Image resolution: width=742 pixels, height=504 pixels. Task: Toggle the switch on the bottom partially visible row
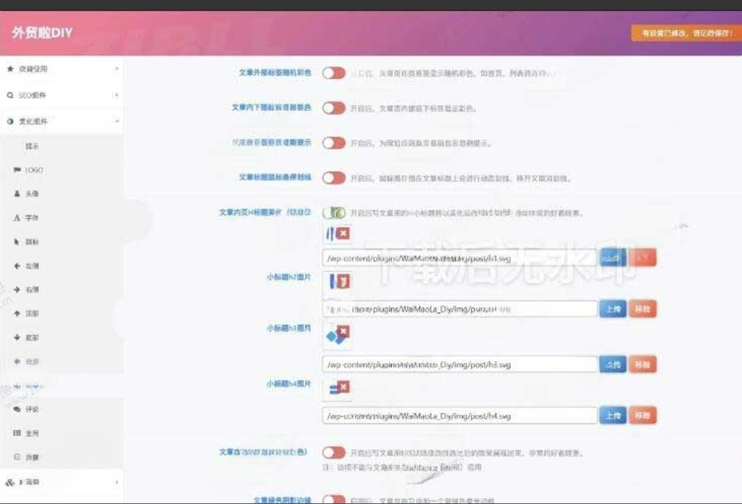[x=334, y=499]
